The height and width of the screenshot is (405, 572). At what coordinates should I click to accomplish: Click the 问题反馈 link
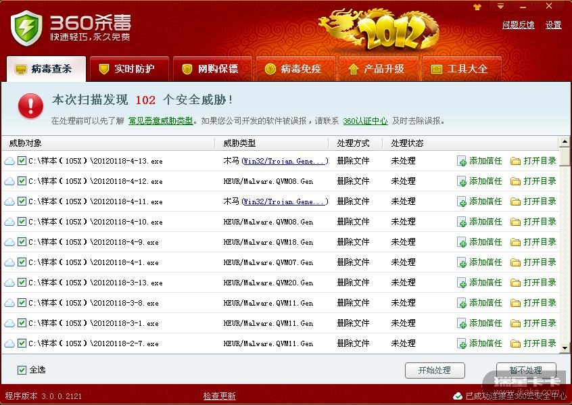tap(519, 25)
